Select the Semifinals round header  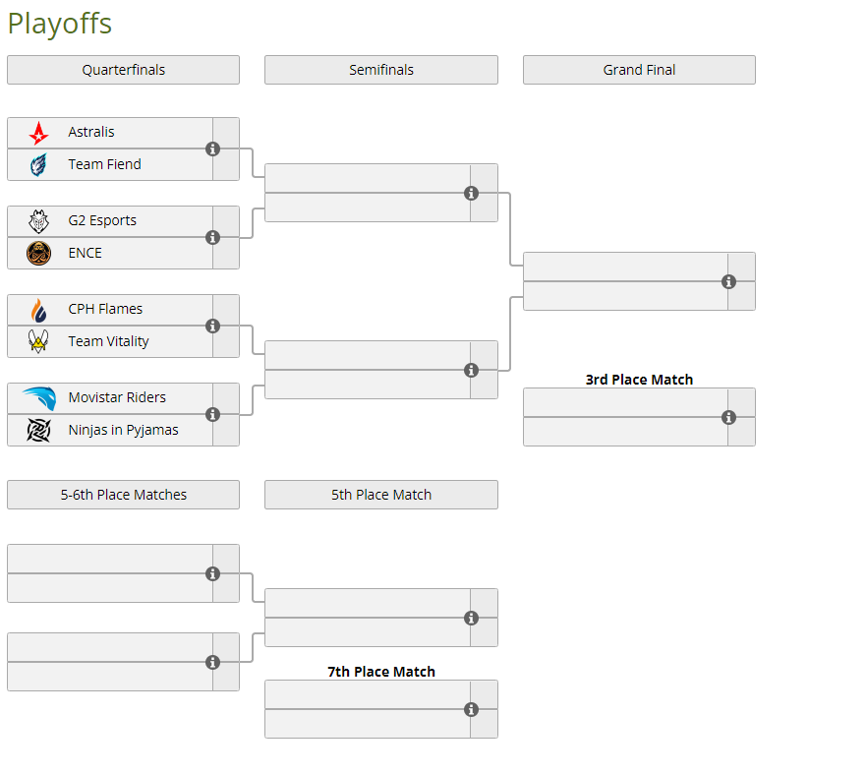(x=381, y=70)
